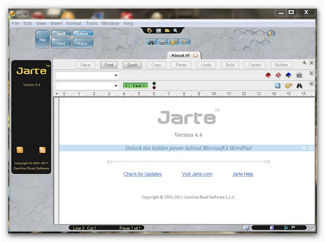The image size is (325, 242).
Task: Click the round blue info icon in status bar
Action: click(x=246, y=227)
